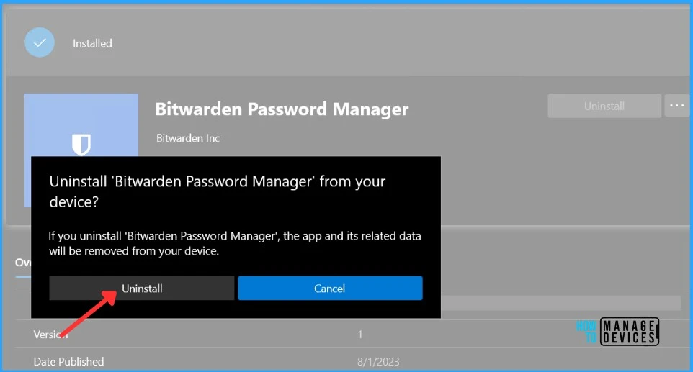Viewport: 693px width, 372px height.
Task: Click the Installed status text
Action: [x=92, y=43]
